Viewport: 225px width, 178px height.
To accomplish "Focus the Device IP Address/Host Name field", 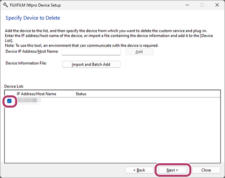I will 91,52.
